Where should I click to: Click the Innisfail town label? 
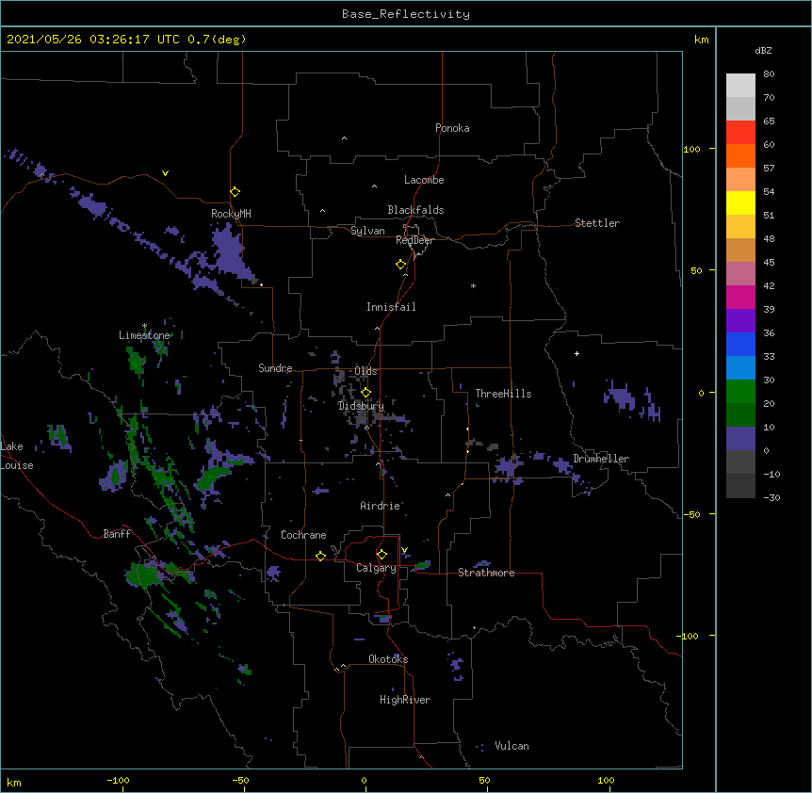tap(391, 307)
